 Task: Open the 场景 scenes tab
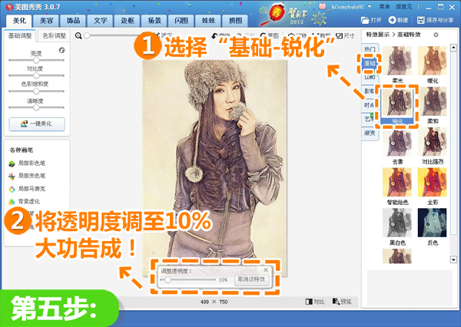(154, 21)
